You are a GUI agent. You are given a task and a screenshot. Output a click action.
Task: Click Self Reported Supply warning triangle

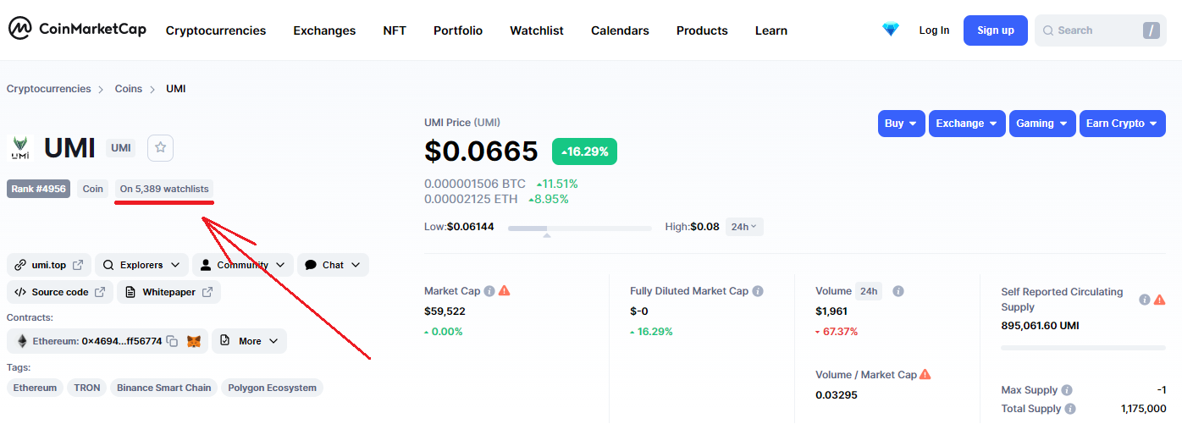click(x=1160, y=300)
